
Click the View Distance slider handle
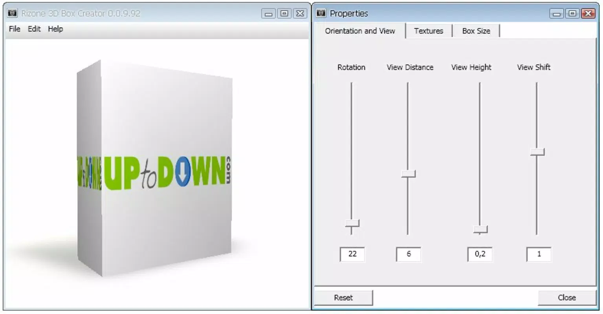click(x=408, y=174)
